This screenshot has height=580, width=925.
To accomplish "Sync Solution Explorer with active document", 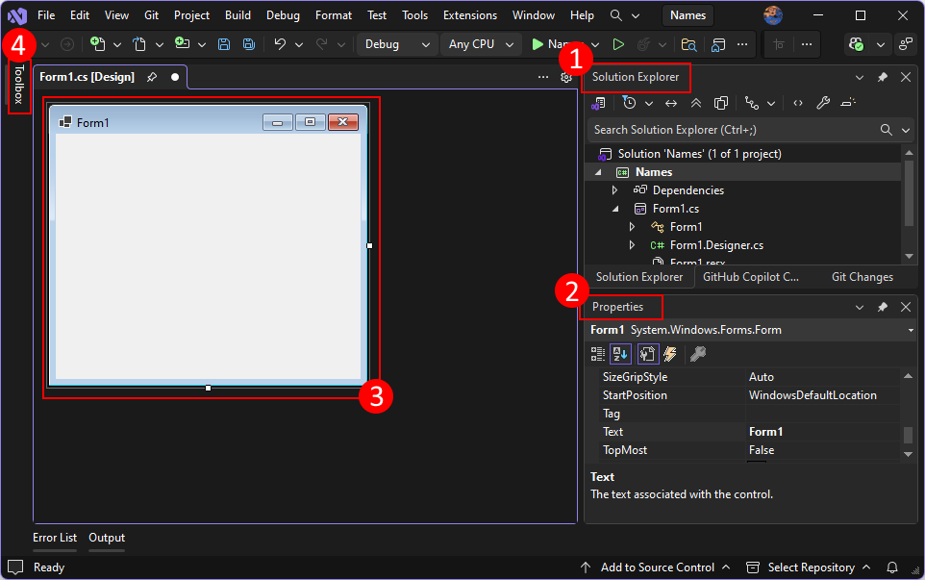I will [672, 103].
